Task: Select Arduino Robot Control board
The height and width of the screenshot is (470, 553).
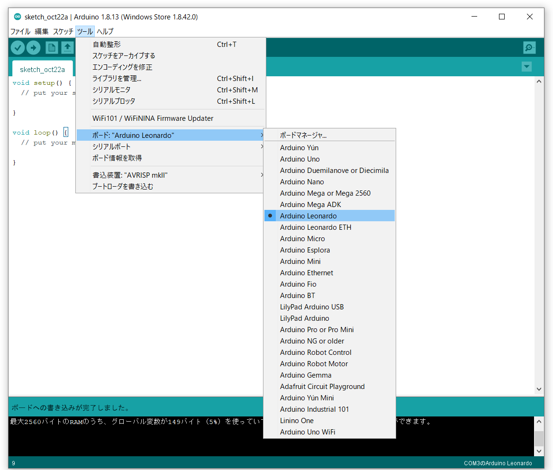Action: [x=329, y=352]
